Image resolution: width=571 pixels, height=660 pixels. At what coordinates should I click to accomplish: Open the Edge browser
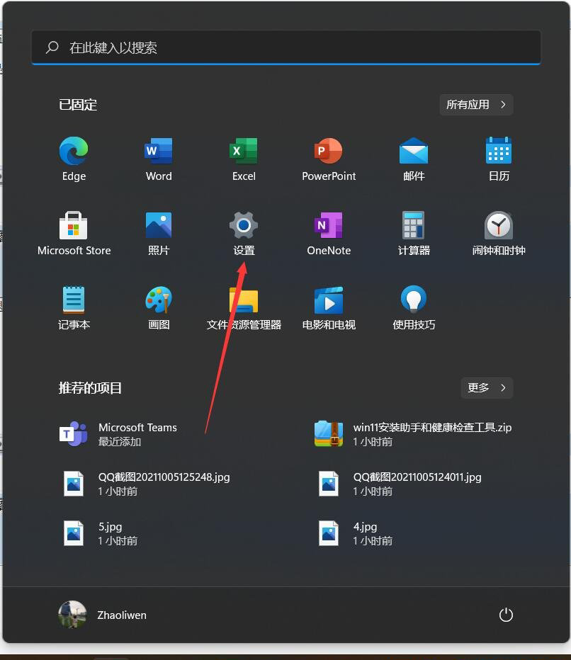tap(73, 152)
